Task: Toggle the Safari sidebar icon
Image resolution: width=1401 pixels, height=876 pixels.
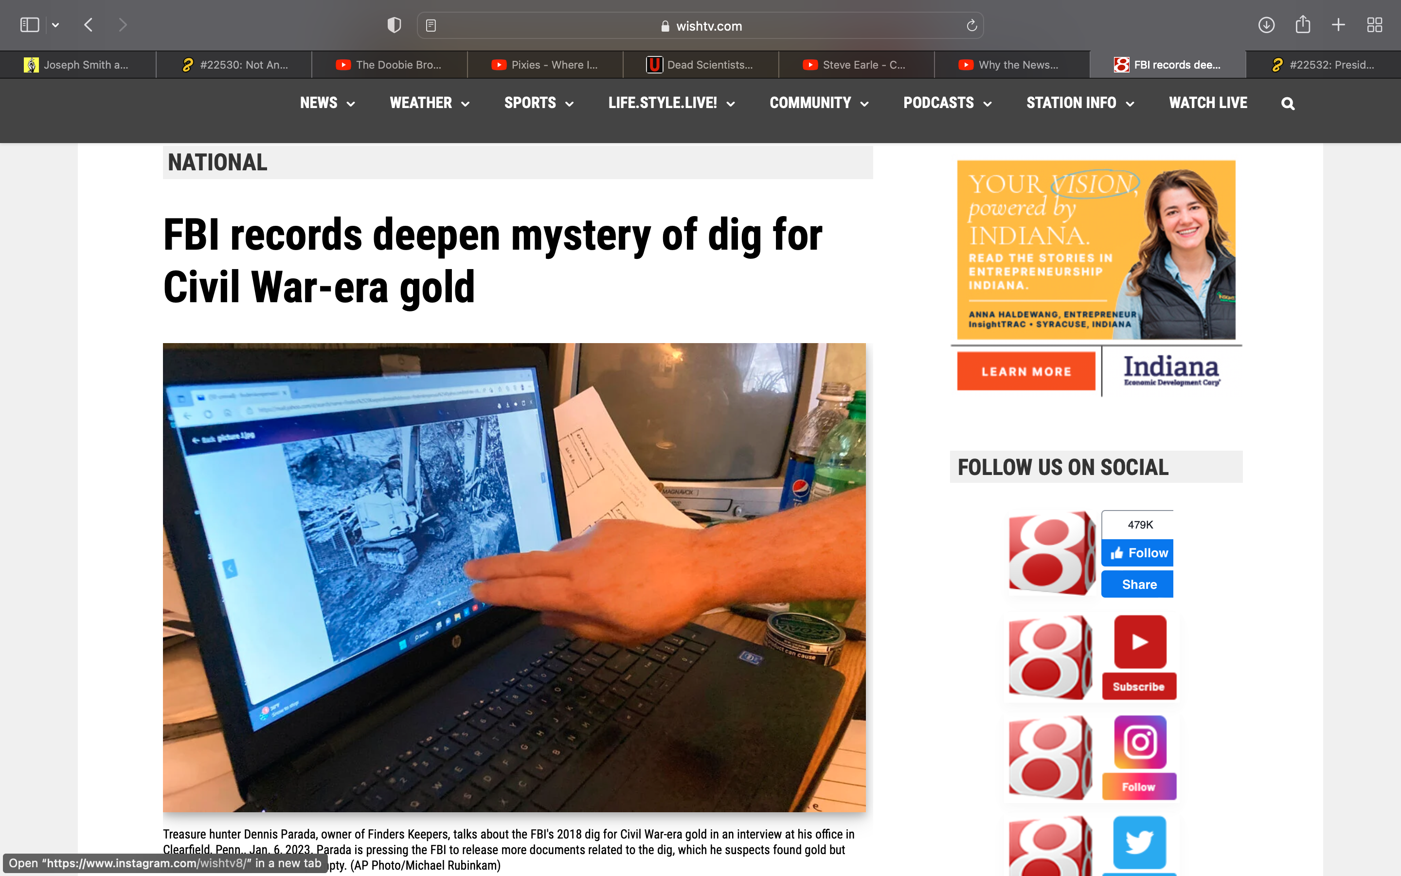Action: click(x=30, y=25)
